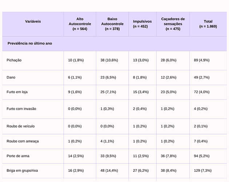
Task: Click the Caçadores de sensações header
Action: (173, 24)
